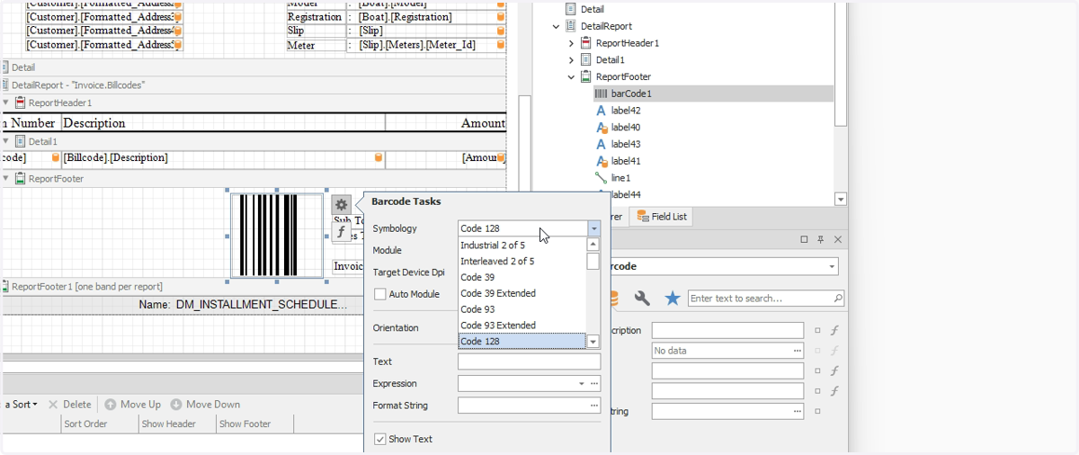Open barcode smart tag gear icon
The image size is (1079, 455).
click(x=341, y=205)
